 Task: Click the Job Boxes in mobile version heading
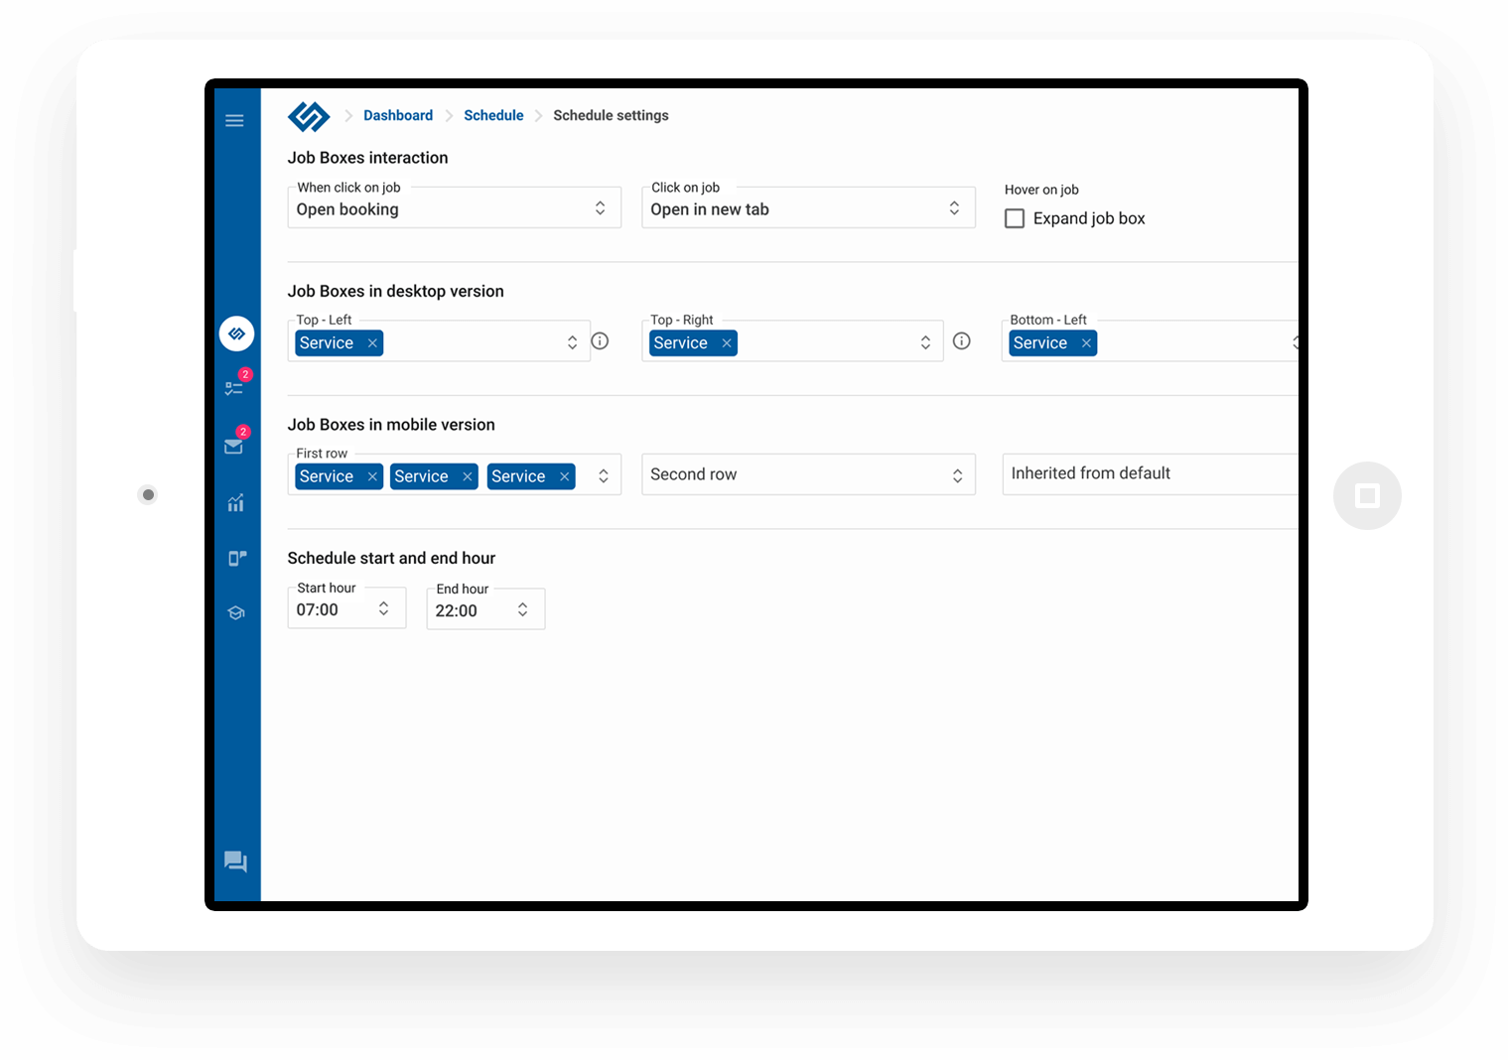(x=391, y=425)
